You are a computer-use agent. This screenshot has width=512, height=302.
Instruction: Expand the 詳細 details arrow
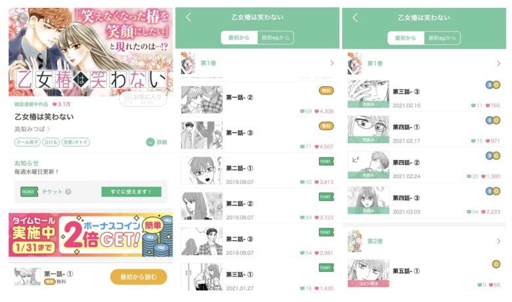[156, 142]
